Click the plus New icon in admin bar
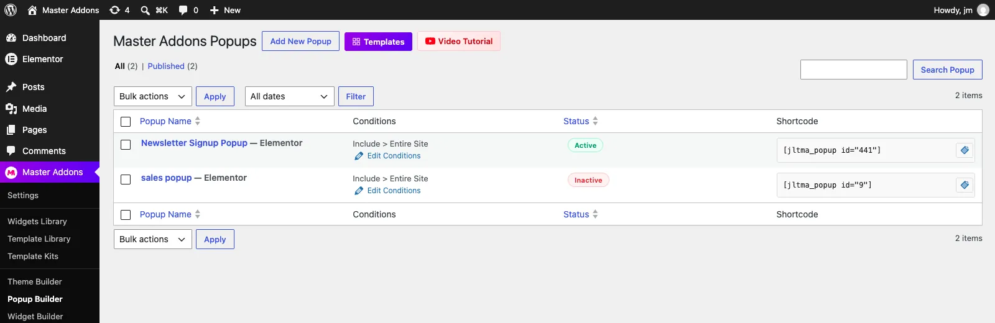Screen dimensions: 995x323 coord(214,10)
